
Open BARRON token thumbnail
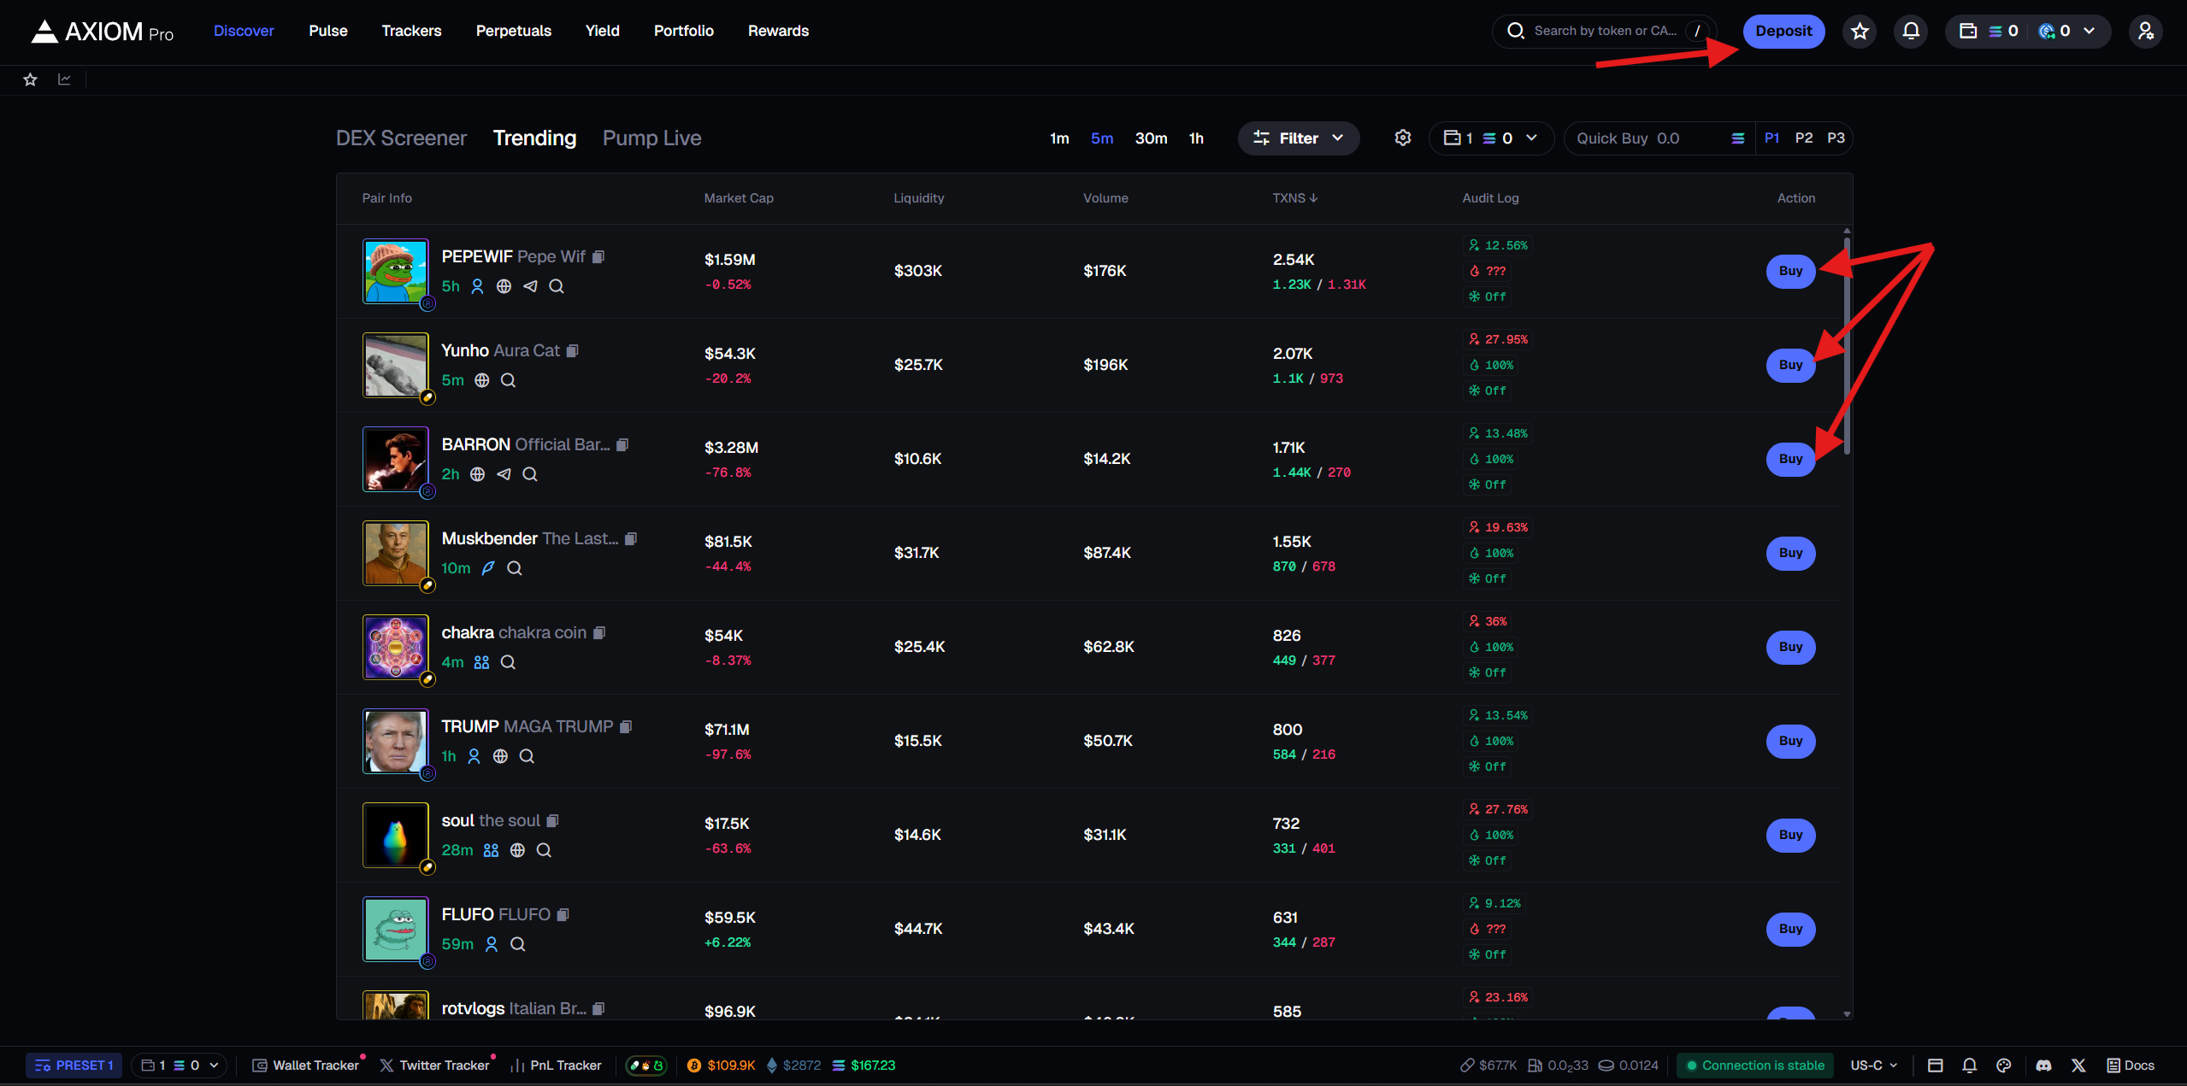tap(396, 459)
